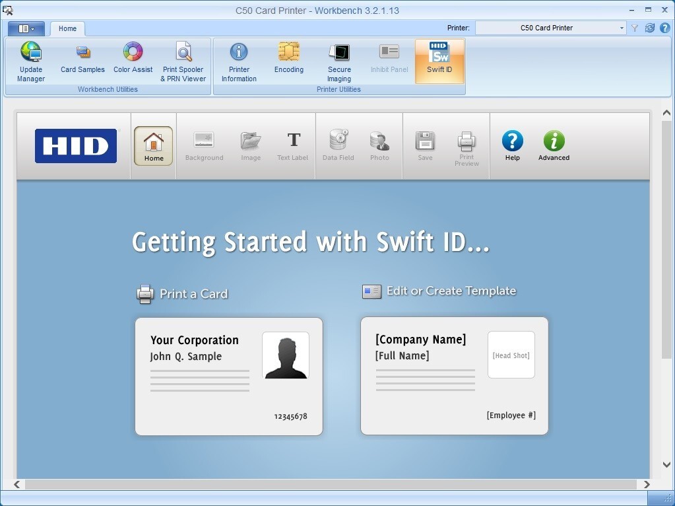Select the Company Name template card
675x506 pixels.
(x=454, y=376)
